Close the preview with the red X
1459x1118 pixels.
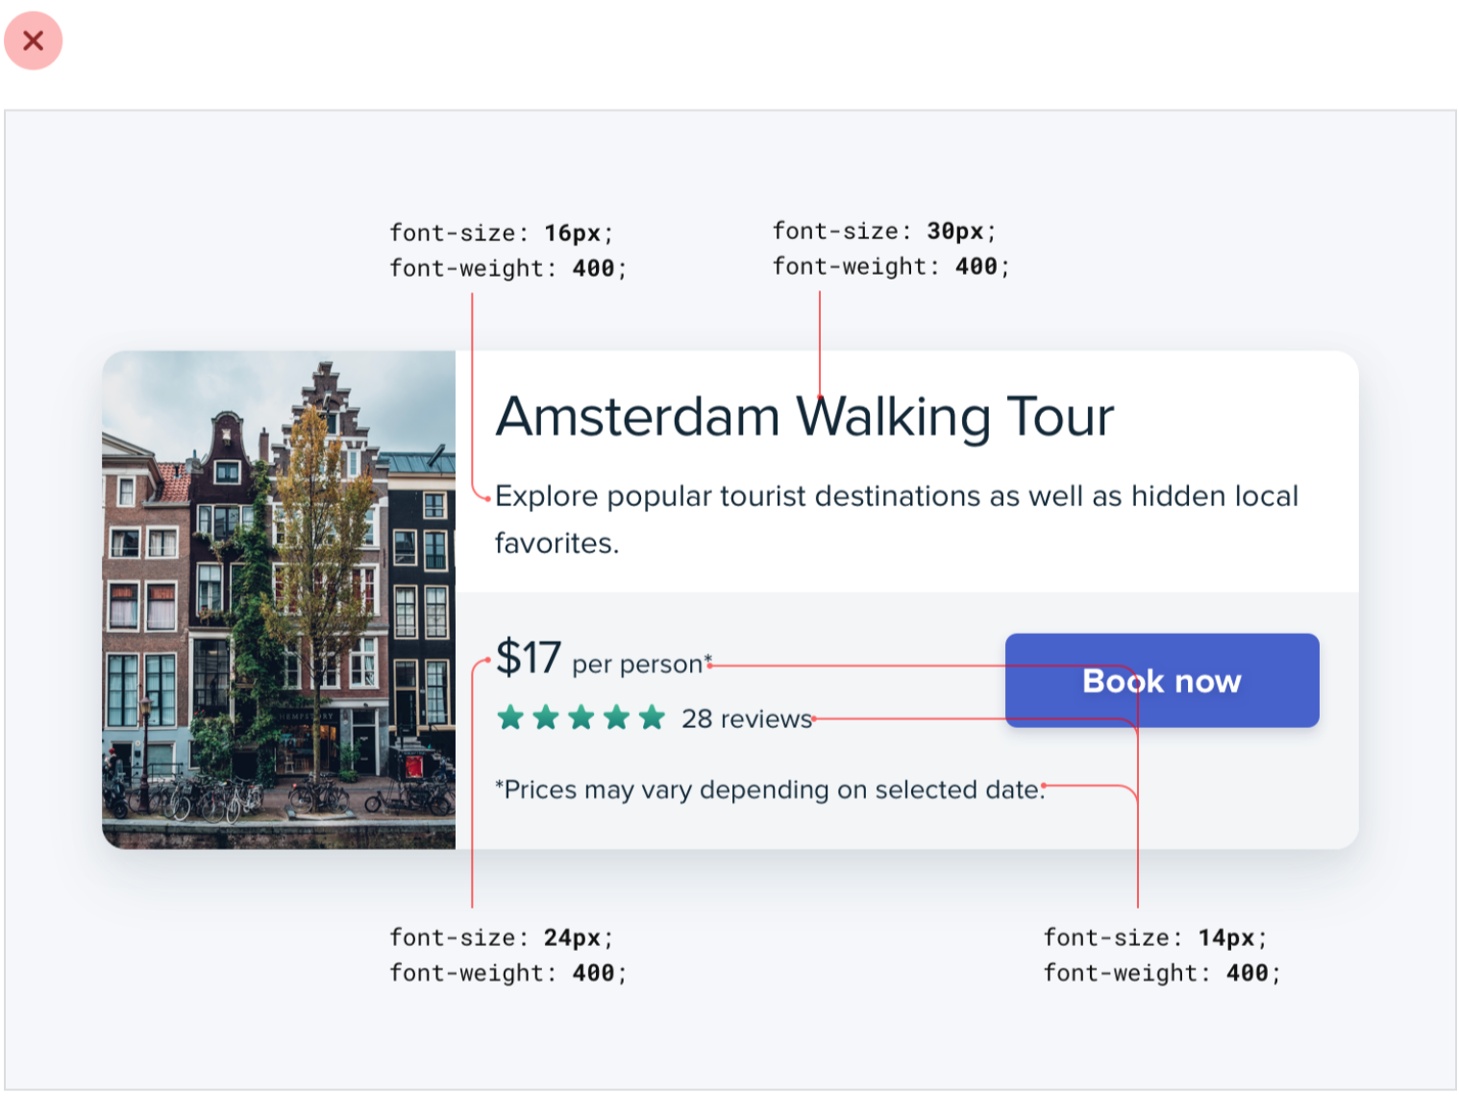34,41
